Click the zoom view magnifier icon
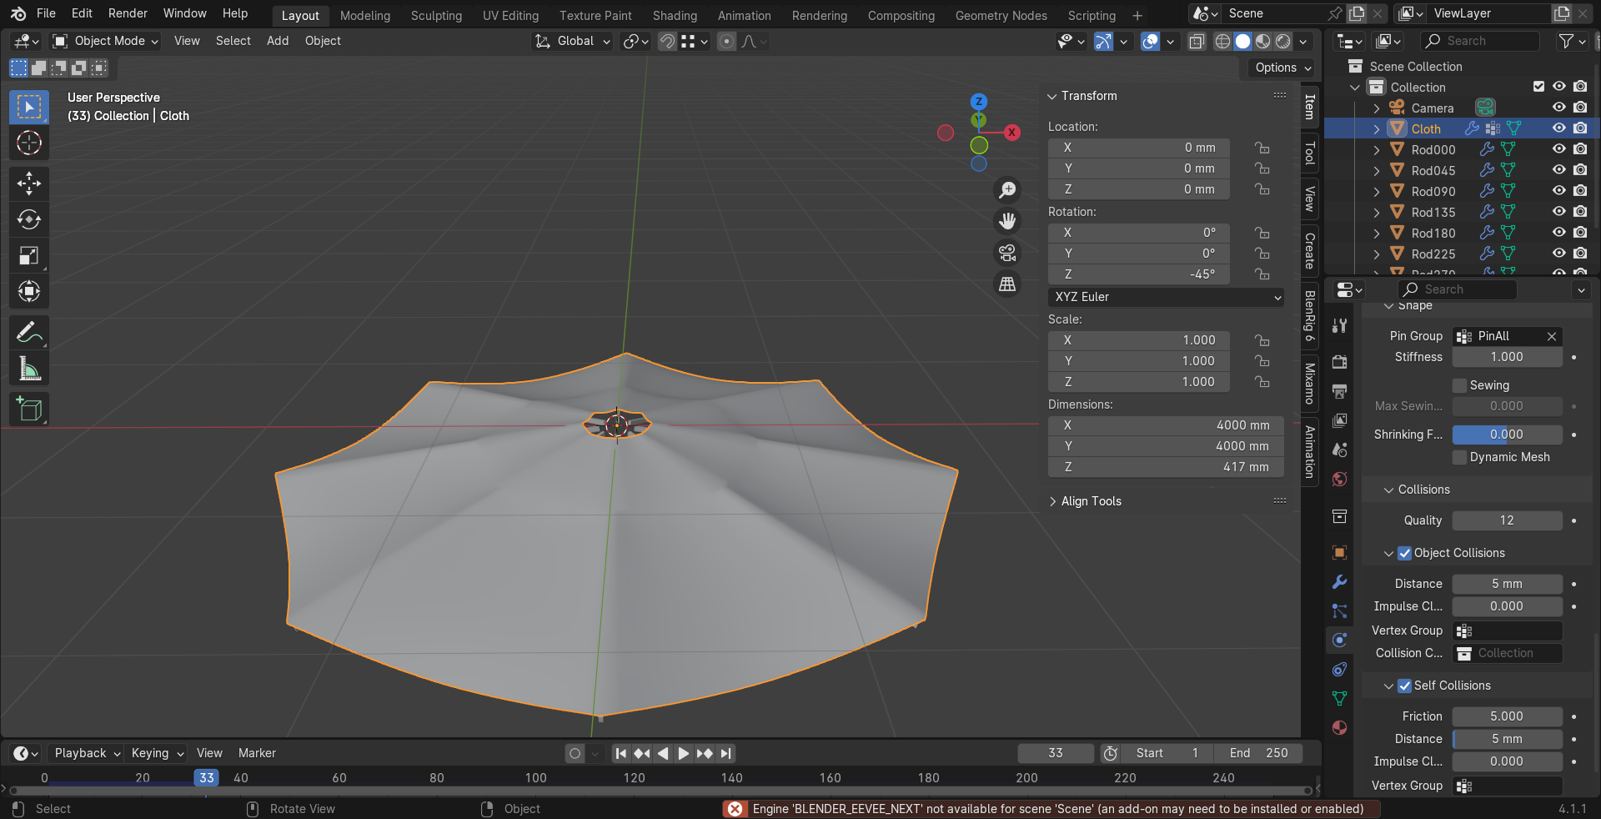The width and height of the screenshot is (1601, 819). click(x=1007, y=190)
